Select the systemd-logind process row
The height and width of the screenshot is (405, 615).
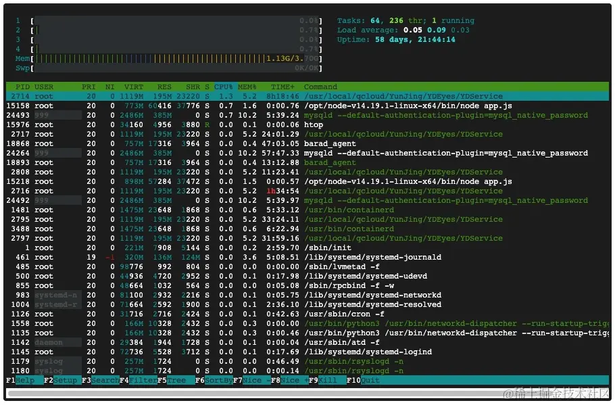click(307, 352)
